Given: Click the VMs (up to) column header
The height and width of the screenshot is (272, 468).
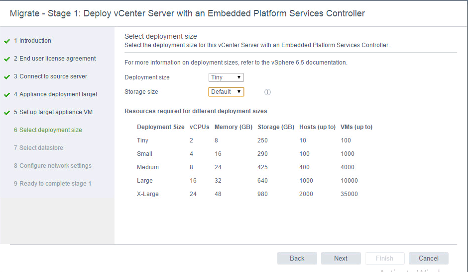Looking at the screenshot, I should 356,127.
